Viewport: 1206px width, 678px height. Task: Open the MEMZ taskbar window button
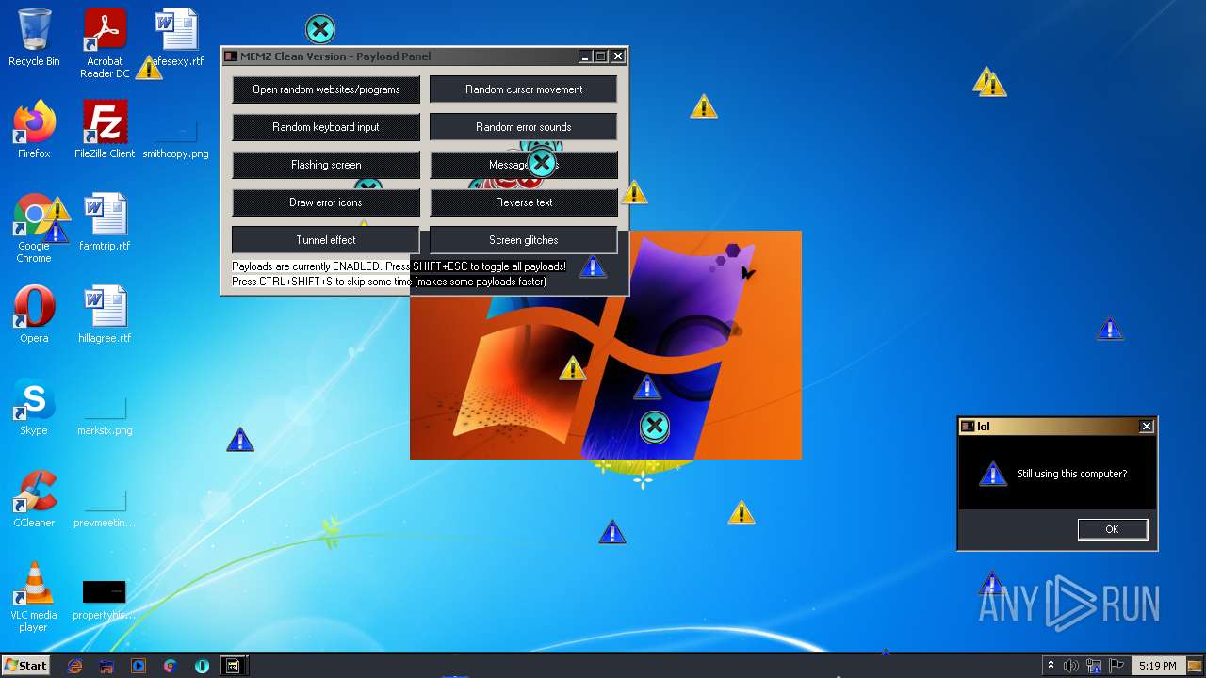233,666
